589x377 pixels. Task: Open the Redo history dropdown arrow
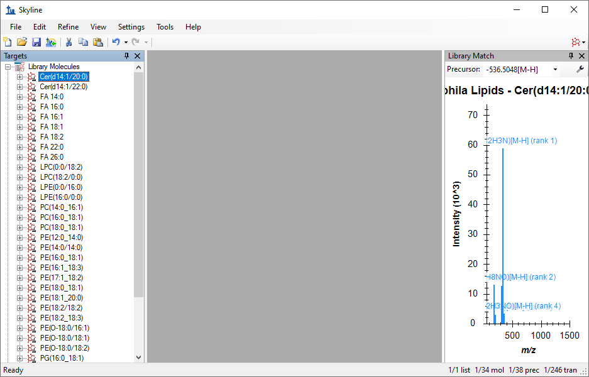(146, 43)
